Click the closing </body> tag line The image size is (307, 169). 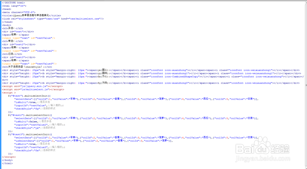7,160
